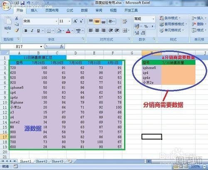Save the workbook from quick access toolbar
This screenshot has height=170, width=208.
[x=22, y=3]
